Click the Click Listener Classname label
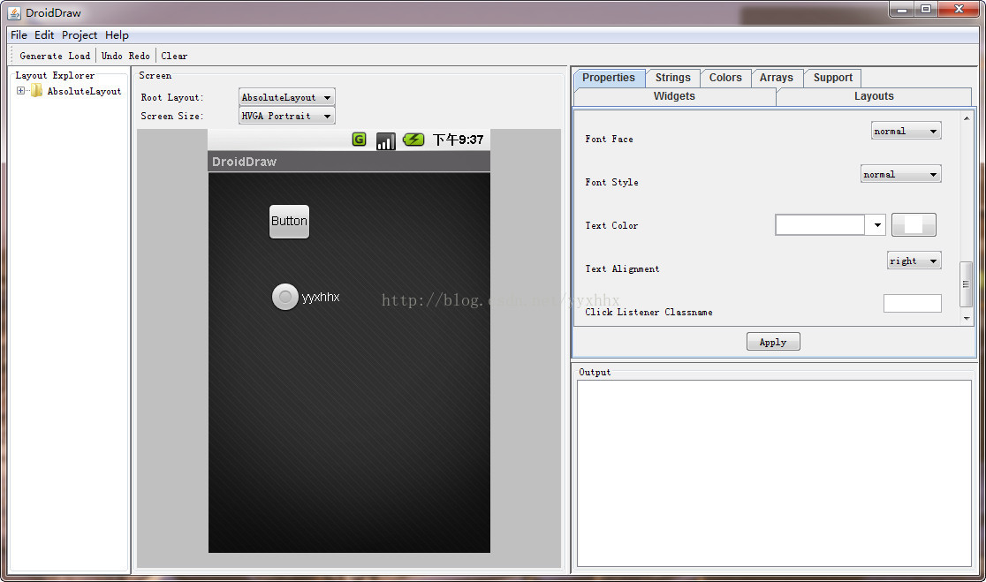 click(649, 313)
